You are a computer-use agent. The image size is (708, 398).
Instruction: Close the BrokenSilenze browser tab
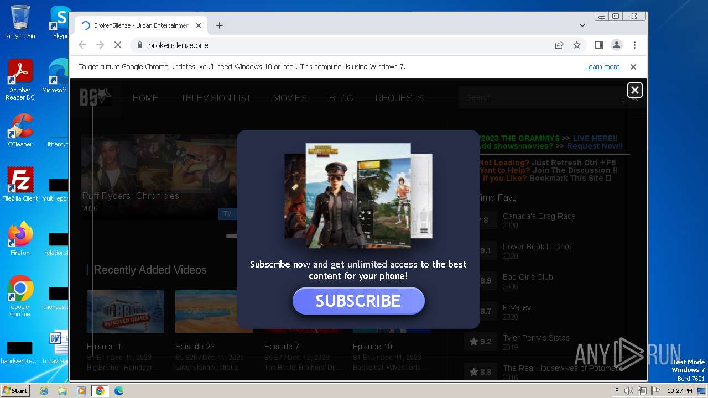coord(199,25)
